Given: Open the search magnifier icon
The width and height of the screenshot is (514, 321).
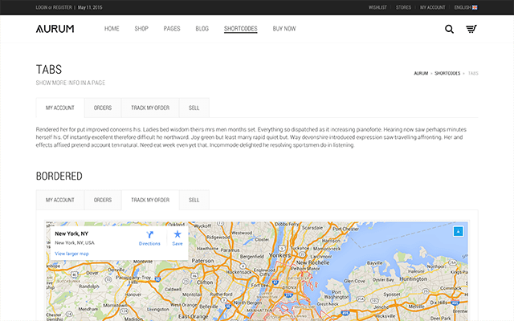Looking at the screenshot, I should (450, 30).
